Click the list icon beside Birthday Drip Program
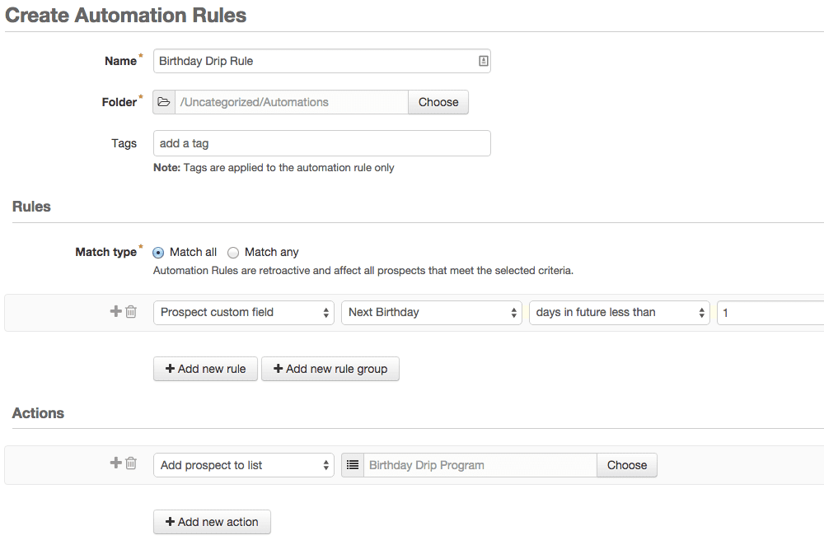 click(x=353, y=465)
